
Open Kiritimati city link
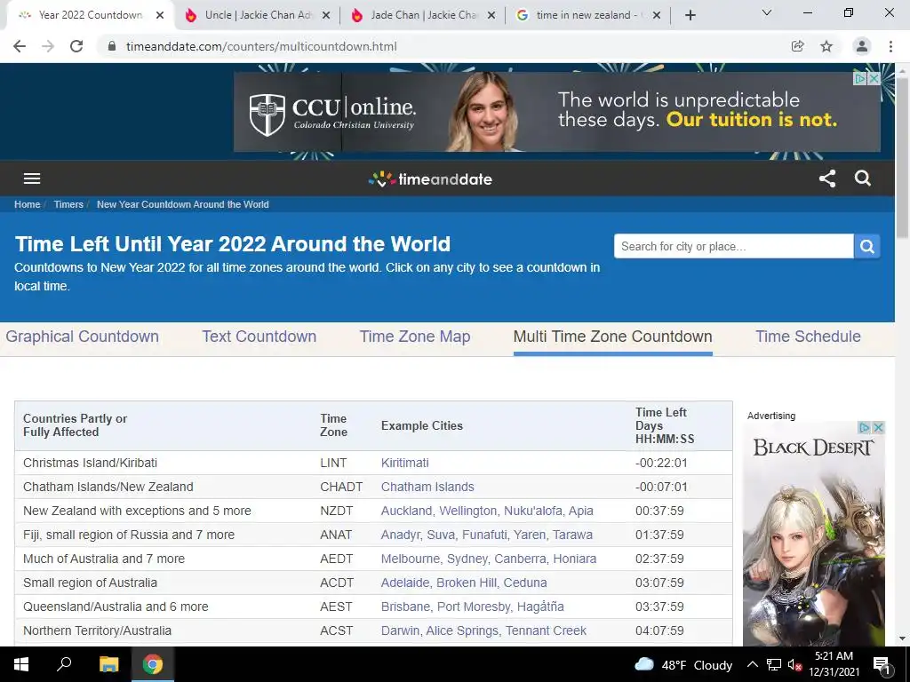pos(405,463)
